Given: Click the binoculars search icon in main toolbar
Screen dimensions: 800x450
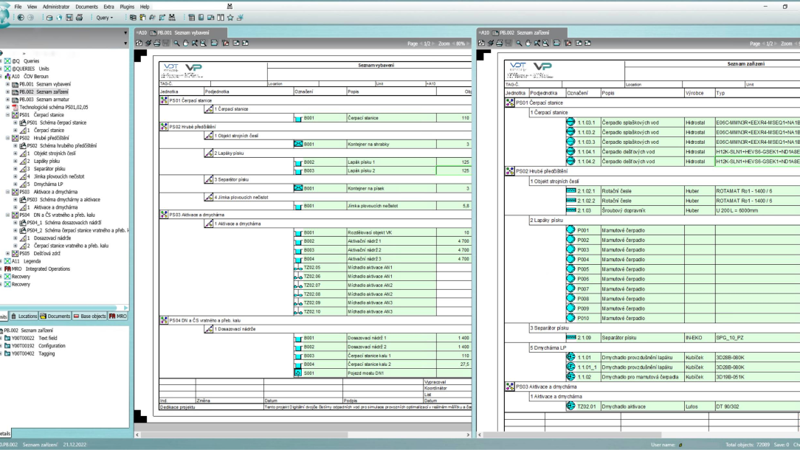Looking at the screenshot, I should pos(172,18).
